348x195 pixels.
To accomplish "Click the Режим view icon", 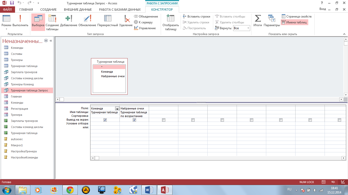I will coord(6,18).
